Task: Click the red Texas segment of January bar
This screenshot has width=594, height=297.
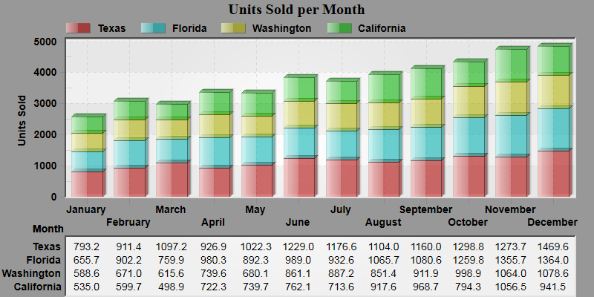Action: (88, 183)
